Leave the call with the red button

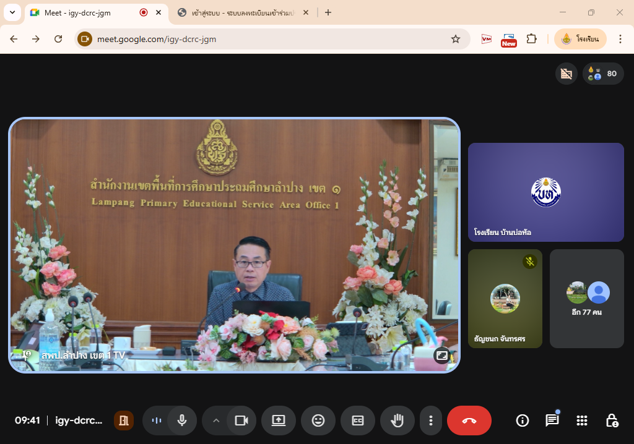(469, 421)
